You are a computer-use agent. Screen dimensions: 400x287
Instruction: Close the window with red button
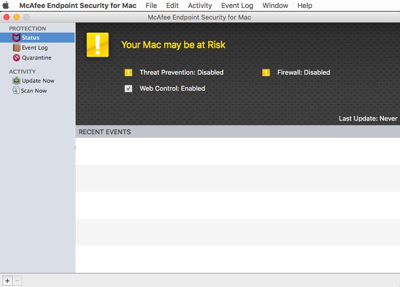pyautogui.click(x=7, y=17)
